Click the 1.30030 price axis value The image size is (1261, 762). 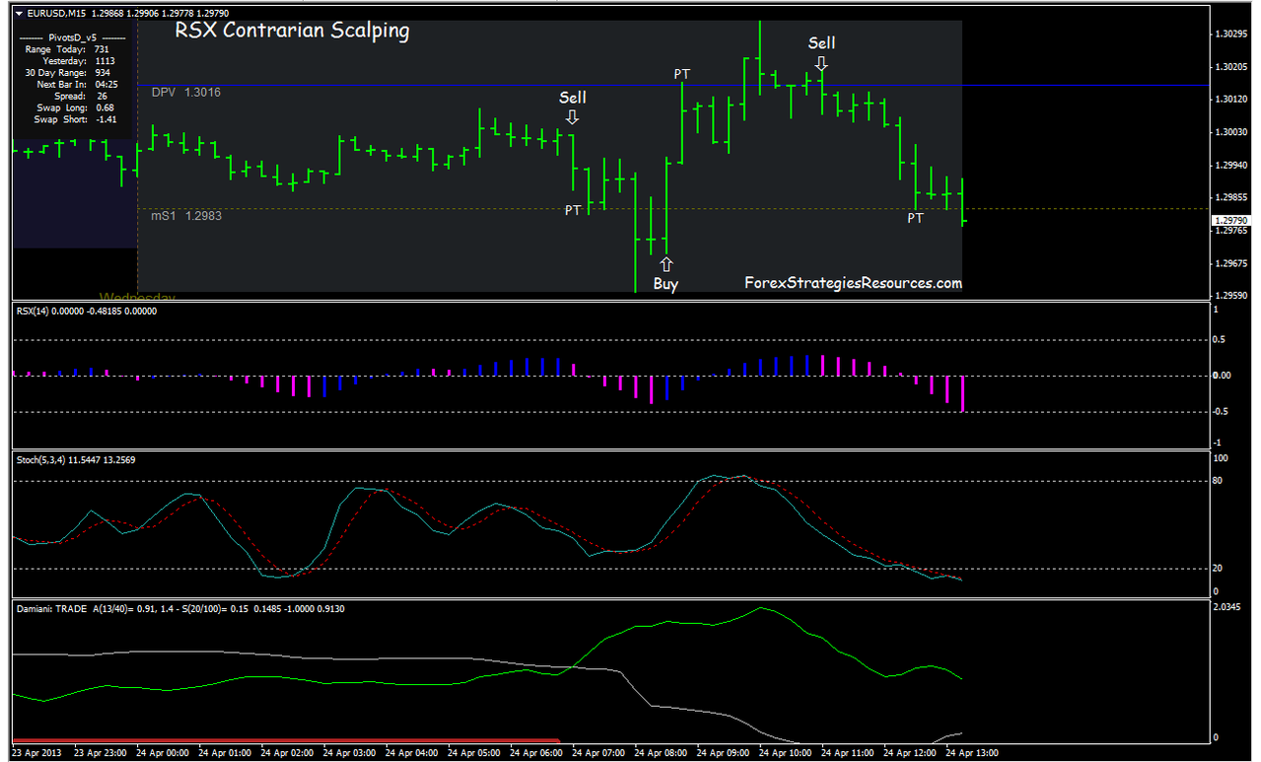1231,132
